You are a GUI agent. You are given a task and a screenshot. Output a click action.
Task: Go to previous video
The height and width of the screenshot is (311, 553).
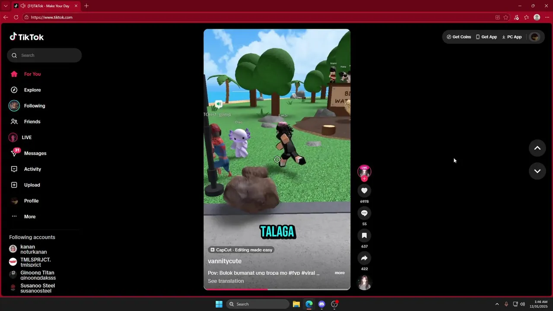tap(537, 148)
